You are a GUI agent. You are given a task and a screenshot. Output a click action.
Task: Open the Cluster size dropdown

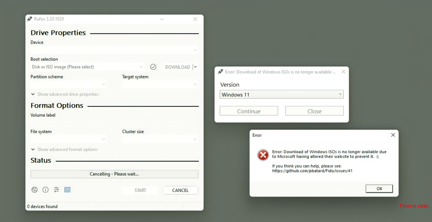pyautogui.click(x=160, y=139)
